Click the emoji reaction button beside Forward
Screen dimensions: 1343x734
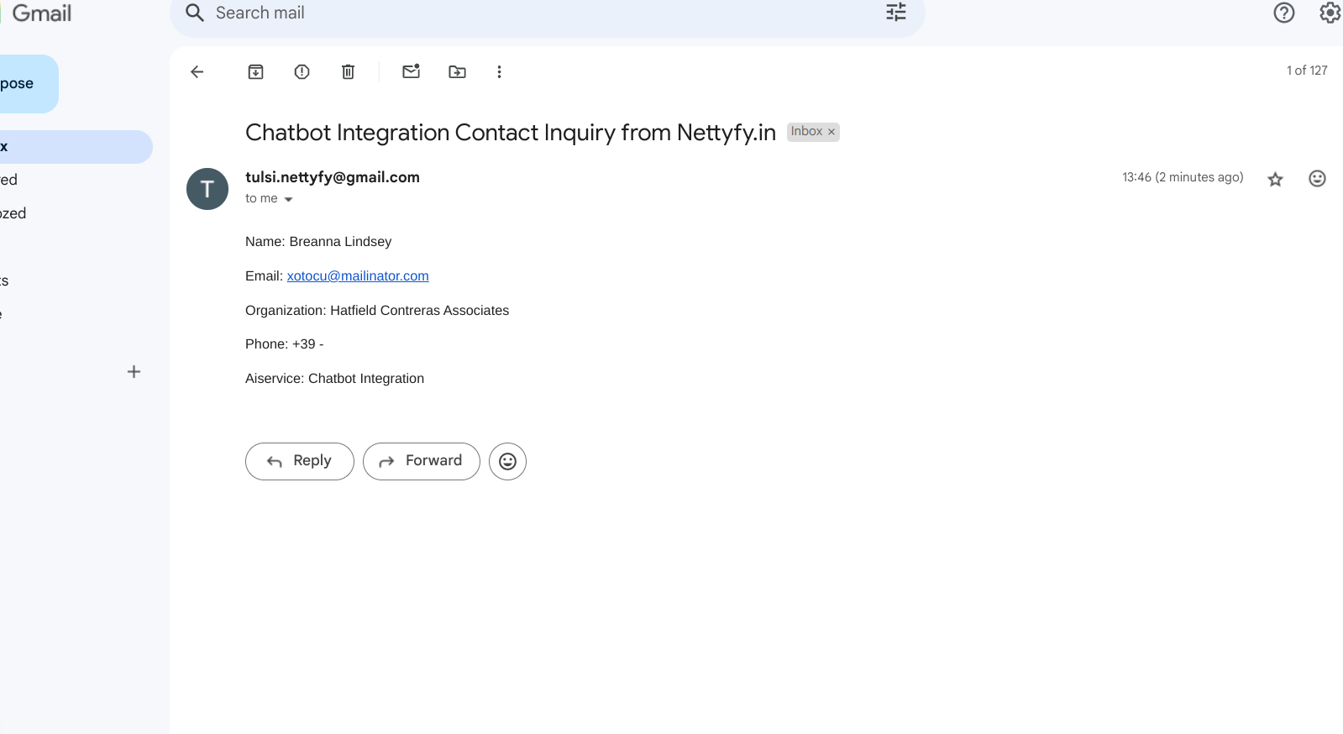(x=507, y=461)
